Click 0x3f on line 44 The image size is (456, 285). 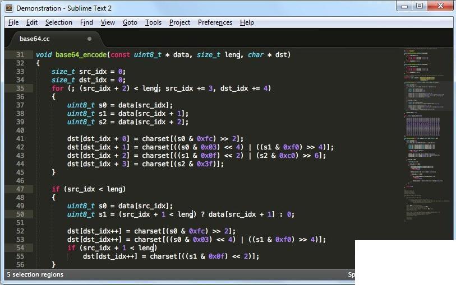pos(205,164)
